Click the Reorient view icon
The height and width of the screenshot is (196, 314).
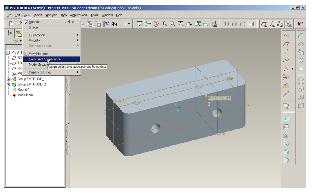click(189, 24)
